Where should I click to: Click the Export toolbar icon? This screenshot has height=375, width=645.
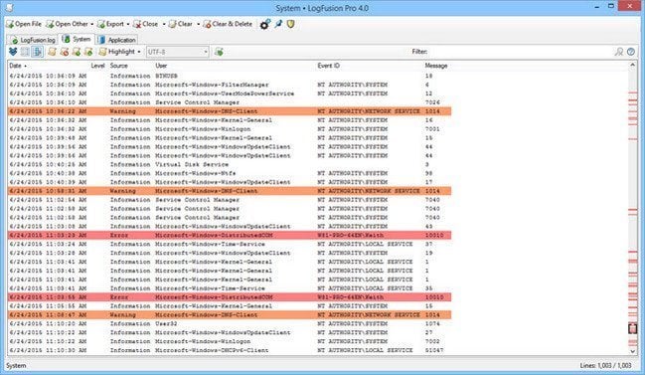[x=101, y=24]
